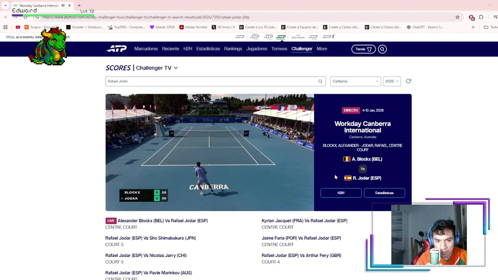Open the browser extensions puzzle icon
The width and height of the screenshot is (498, 280).
pyautogui.click(x=481, y=17)
